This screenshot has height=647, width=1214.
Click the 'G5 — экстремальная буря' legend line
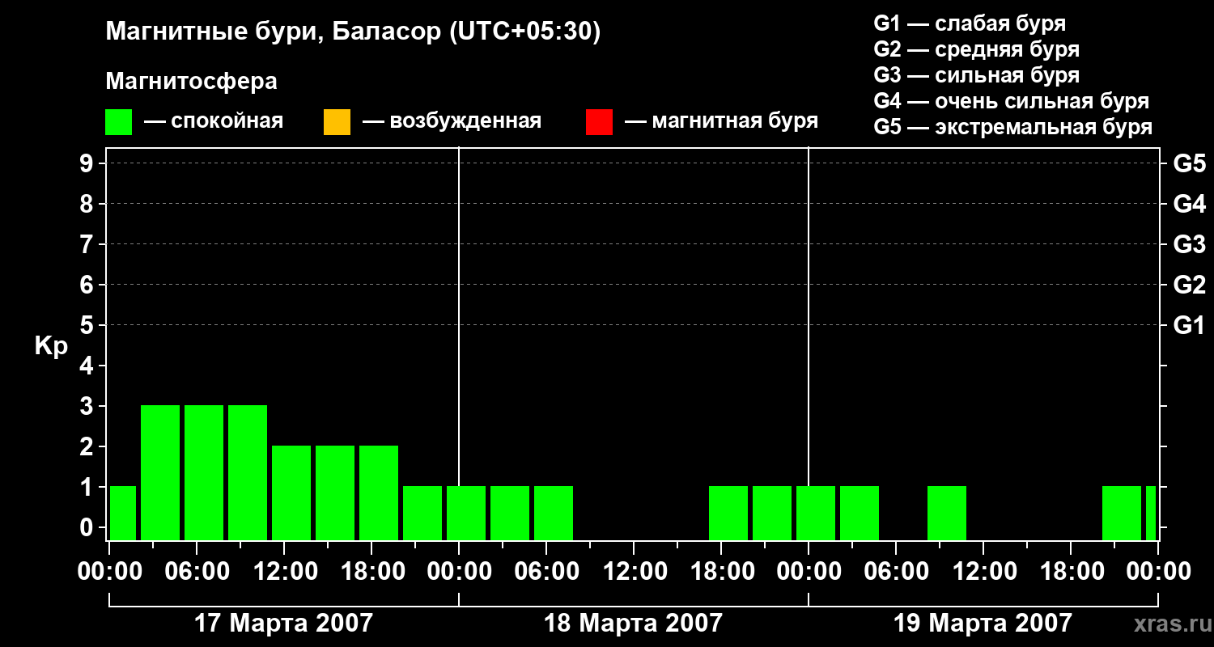pos(1013,127)
